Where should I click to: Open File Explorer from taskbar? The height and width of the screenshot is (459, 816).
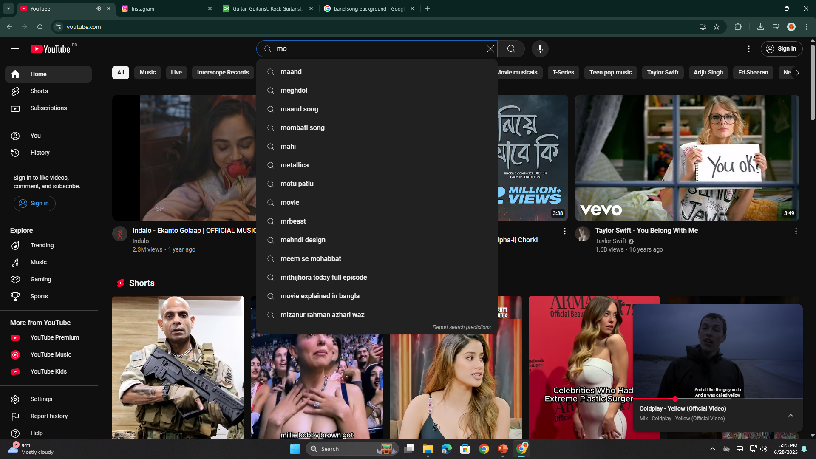428,449
